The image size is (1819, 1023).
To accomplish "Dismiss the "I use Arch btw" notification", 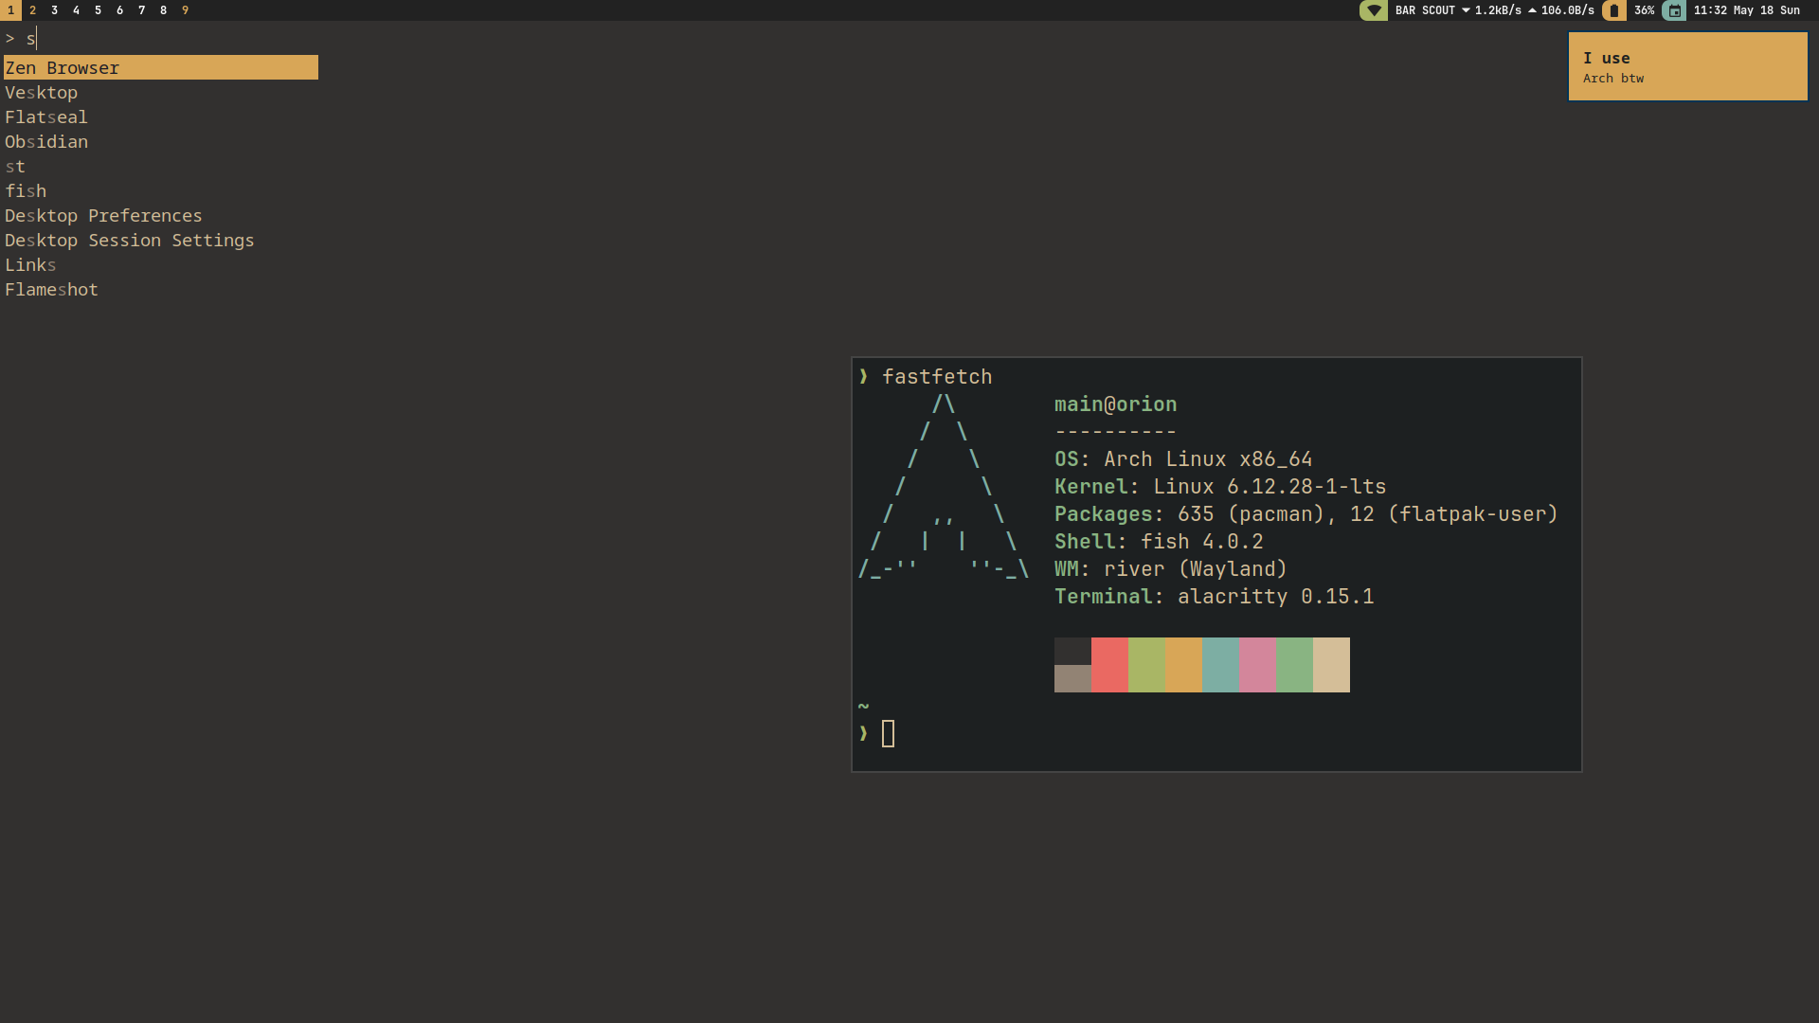I will [x=1688, y=66].
